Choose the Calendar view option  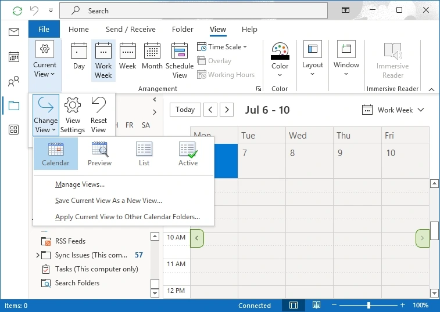click(56, 154)
